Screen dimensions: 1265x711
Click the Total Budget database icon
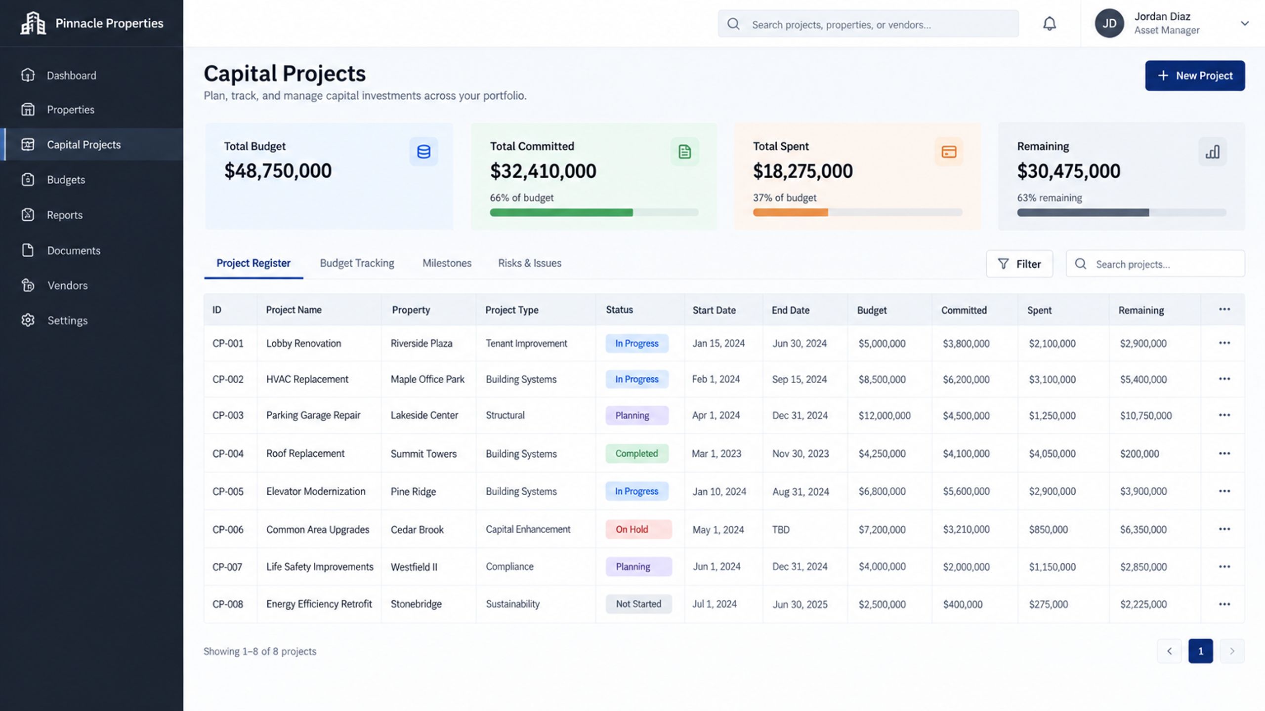coord(423,152)
